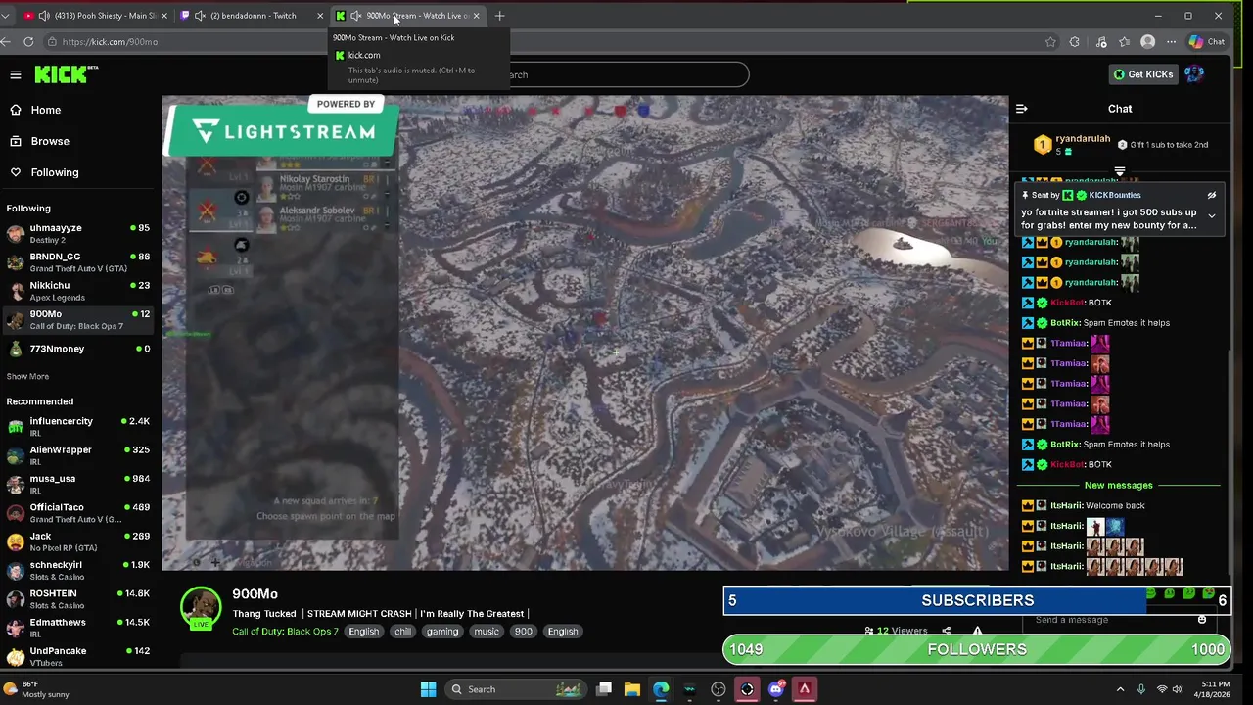Open BRNDN_GG's followed channel
This screenshot has height=705, width=1253.
click(78, 261)
